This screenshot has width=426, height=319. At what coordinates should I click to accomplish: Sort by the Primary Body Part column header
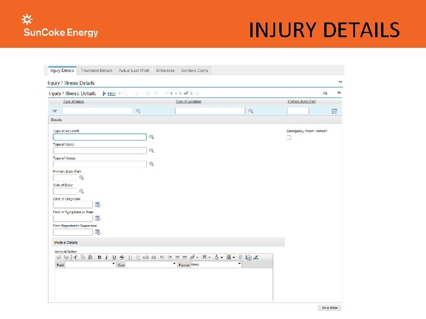[x=302, y=102]
